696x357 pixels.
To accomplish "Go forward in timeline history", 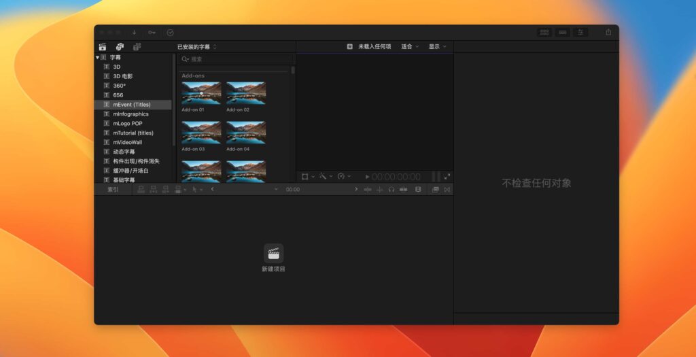I will 356,189.
